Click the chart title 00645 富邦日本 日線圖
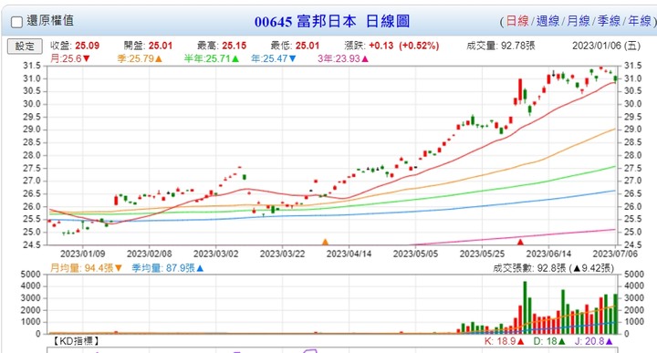The width and height of the screenshot is (657, 353). [x=332, y=21]
